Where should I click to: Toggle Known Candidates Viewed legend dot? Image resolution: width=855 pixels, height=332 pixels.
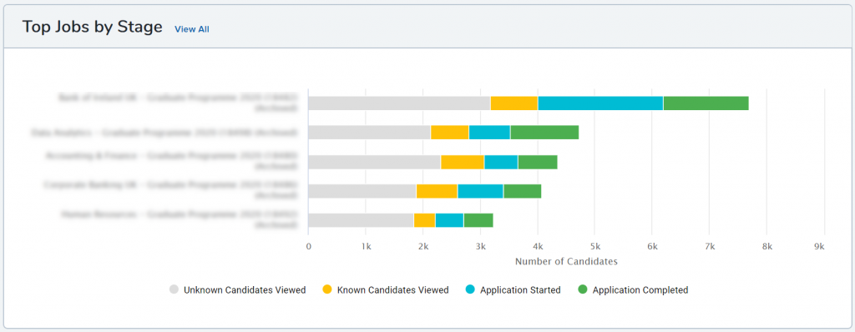tap(327, 290)
